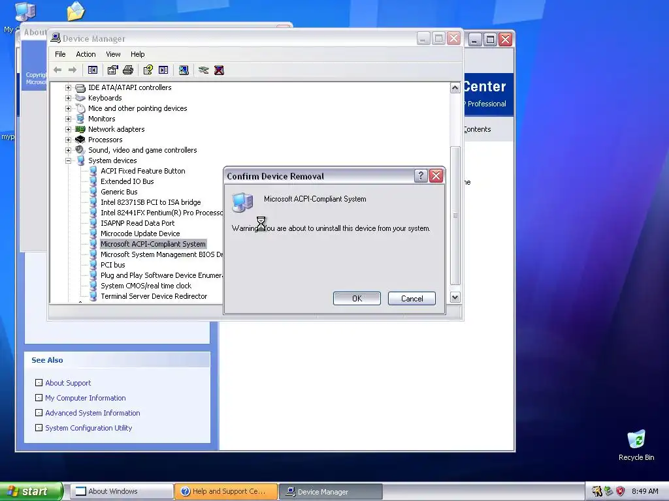Open System Configuration Utility link
Viewport: 669px width, 501px height.
pyautogui.click(x=89, y=428)
